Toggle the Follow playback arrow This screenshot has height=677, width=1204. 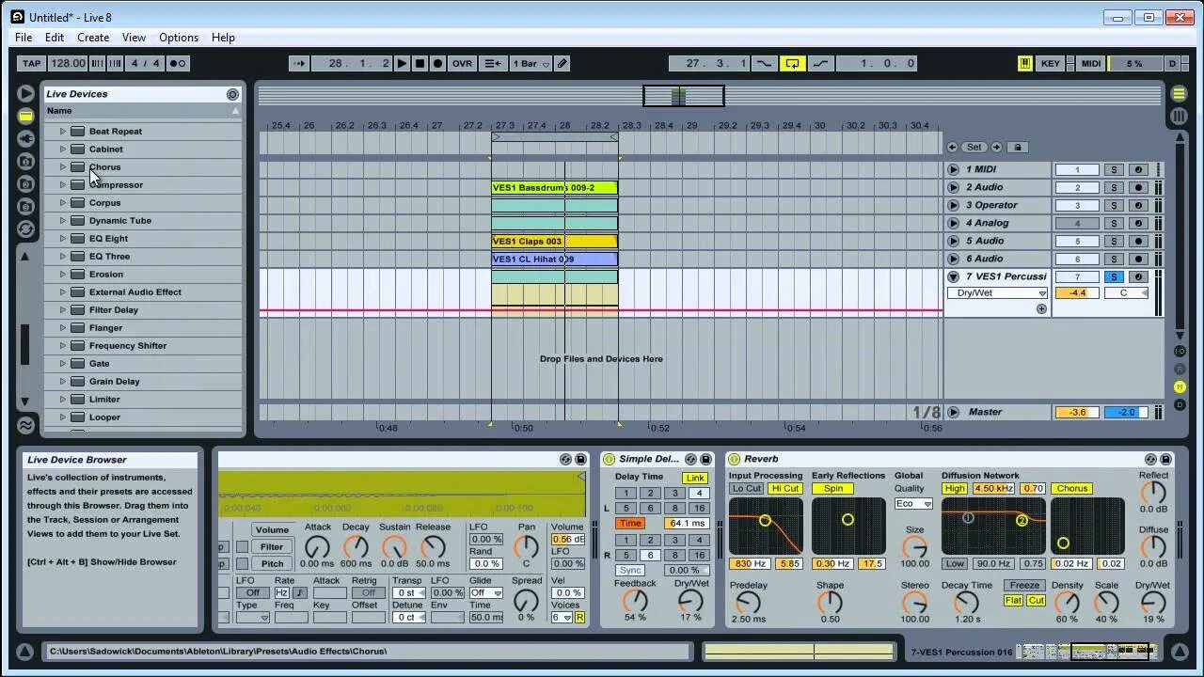point(300,63)
